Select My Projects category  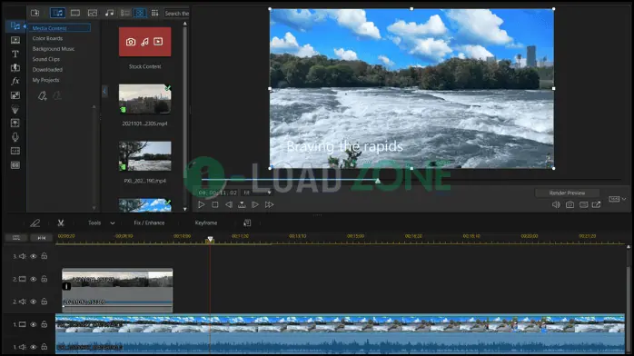(45, 80)
